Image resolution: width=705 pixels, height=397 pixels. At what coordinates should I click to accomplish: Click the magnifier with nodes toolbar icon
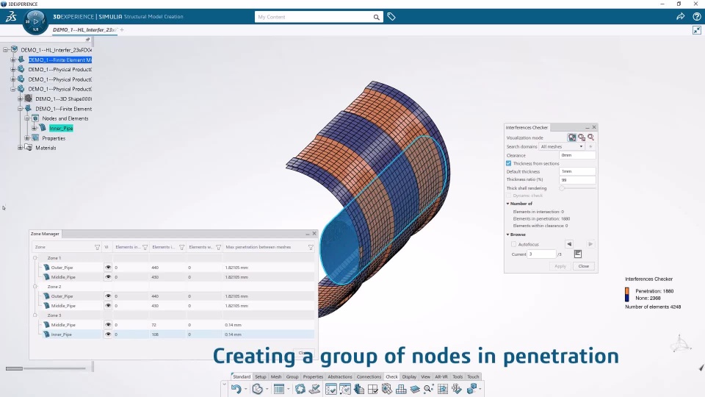pos(428,389)
